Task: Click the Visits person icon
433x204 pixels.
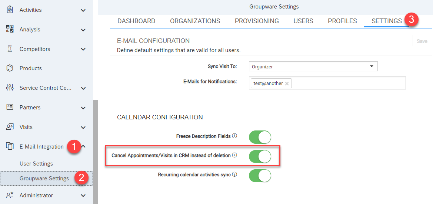Action: (10, 127)
